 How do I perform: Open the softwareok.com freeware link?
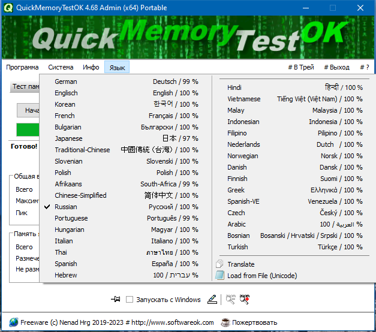click(x=117, y=322)
